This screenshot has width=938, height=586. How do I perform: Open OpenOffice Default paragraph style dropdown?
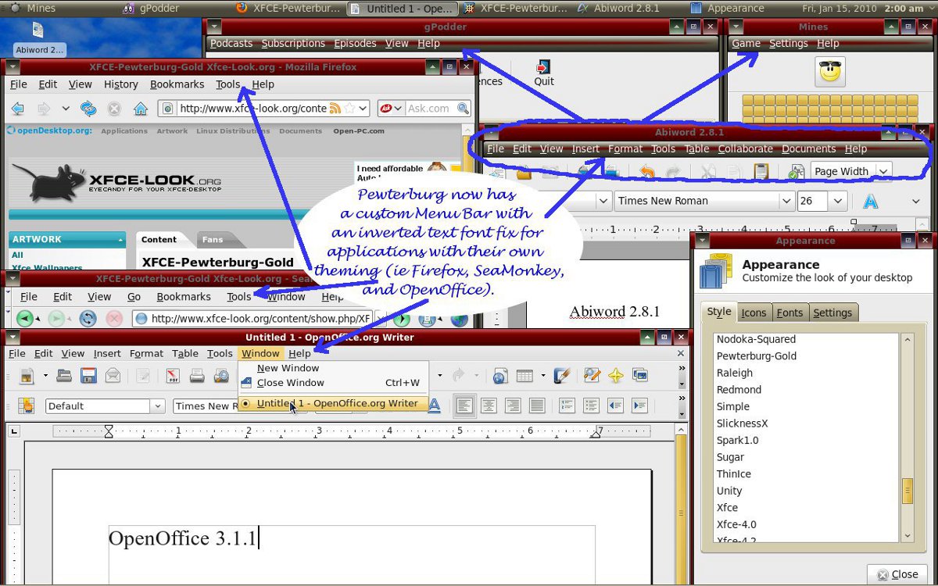(158, 406)
